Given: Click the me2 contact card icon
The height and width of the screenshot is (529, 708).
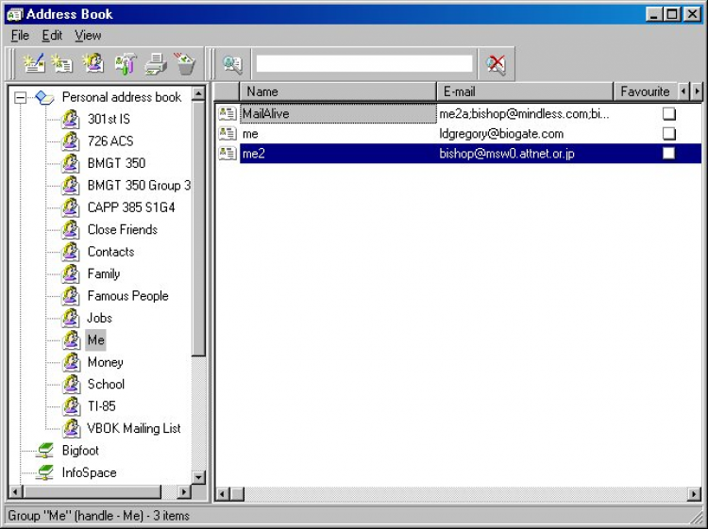Looking at the screenshot, I should pyautogui.click(x=228, y=154).
